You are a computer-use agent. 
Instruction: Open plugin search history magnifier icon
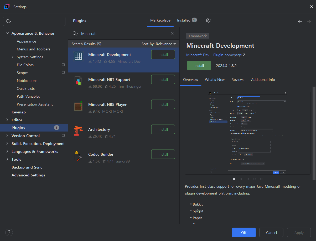coord(75,33)
